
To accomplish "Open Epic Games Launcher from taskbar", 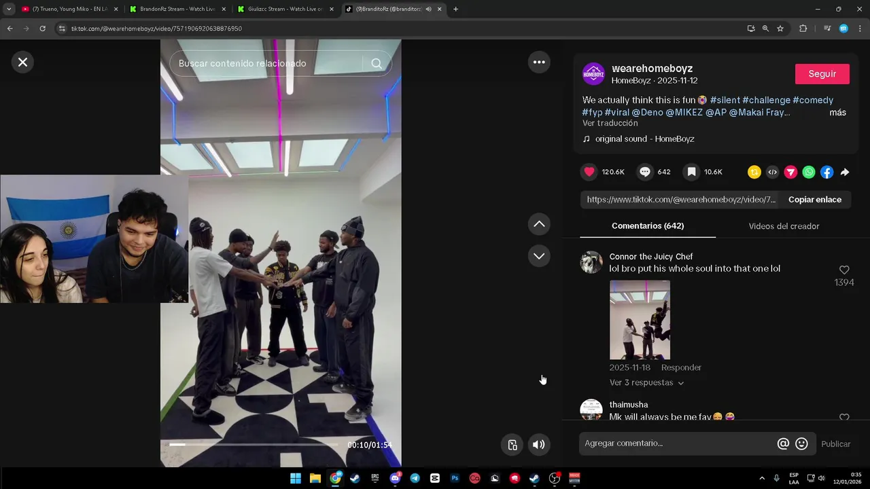I will 375,478.
